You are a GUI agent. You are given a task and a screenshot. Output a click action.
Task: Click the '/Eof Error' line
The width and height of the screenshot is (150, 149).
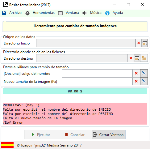[x=13, y=122]
